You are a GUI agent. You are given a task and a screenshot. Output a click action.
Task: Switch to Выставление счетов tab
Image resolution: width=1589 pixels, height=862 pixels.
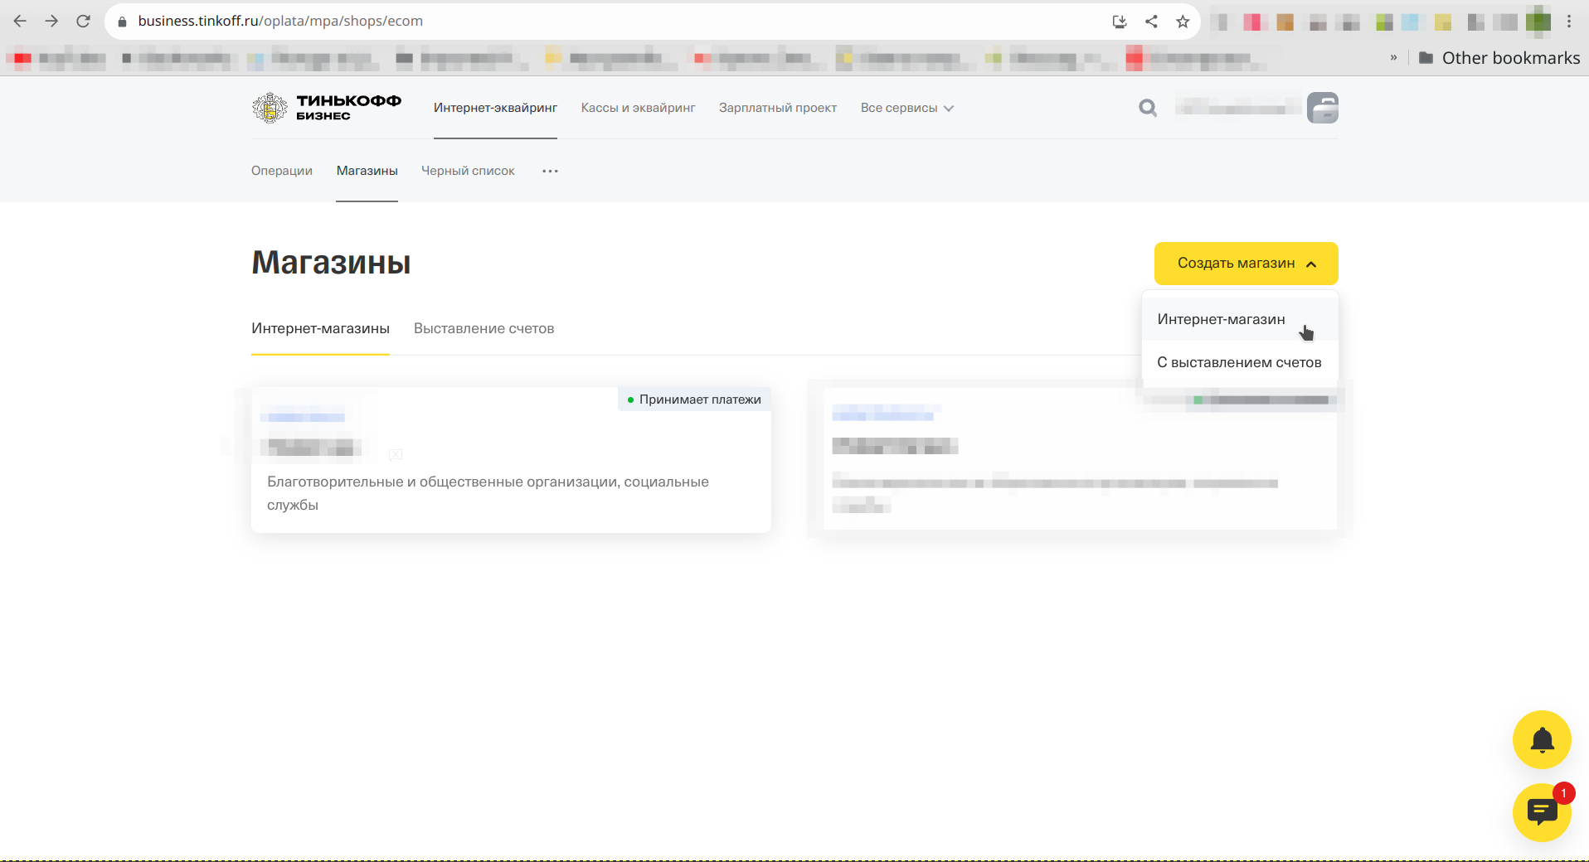(x=484, y=329)
